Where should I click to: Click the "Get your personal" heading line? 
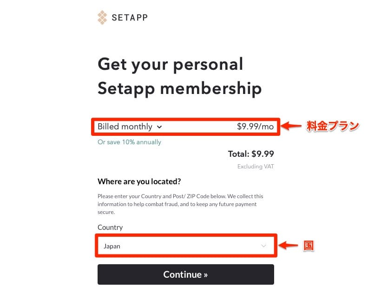click(170, 64)
